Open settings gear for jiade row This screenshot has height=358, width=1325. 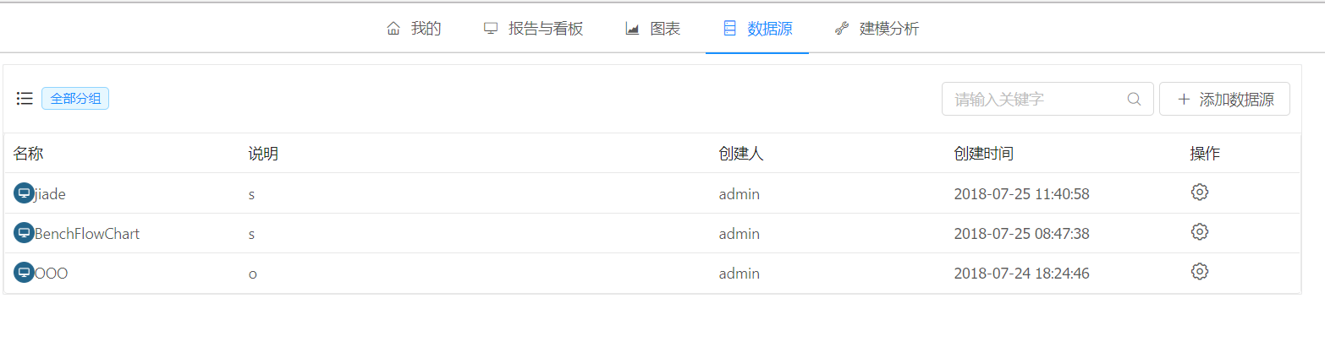[x=1199, y=193]
